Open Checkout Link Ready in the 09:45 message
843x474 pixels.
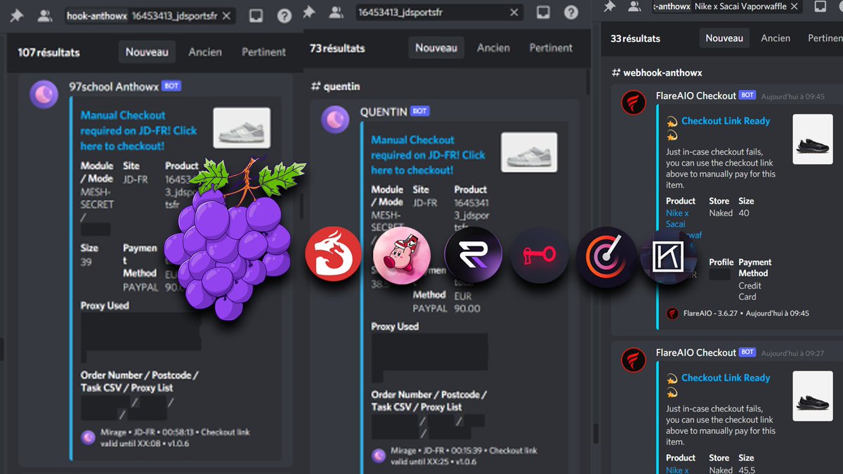(726, 121)
